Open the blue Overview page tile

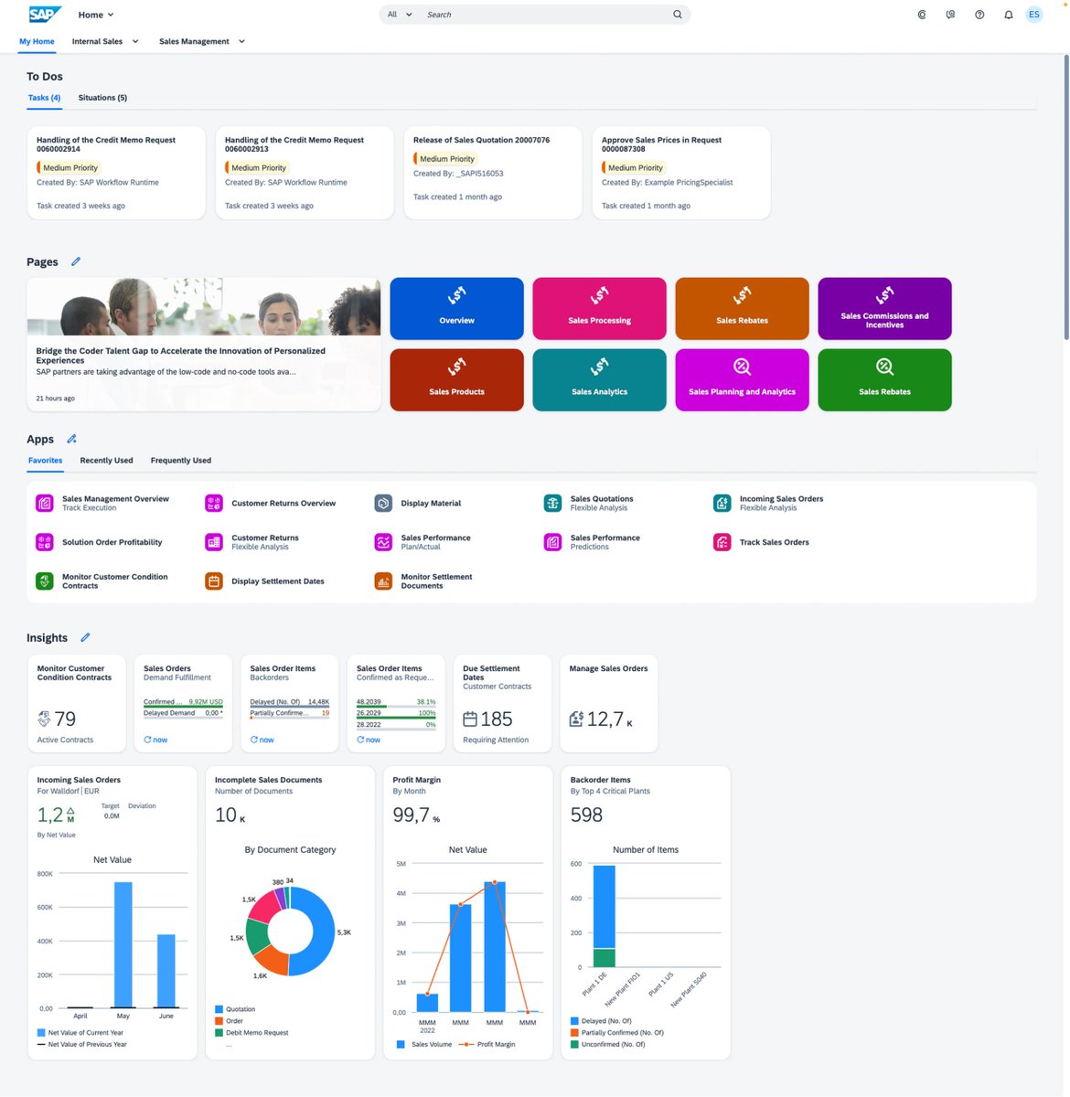pos(456,309)
